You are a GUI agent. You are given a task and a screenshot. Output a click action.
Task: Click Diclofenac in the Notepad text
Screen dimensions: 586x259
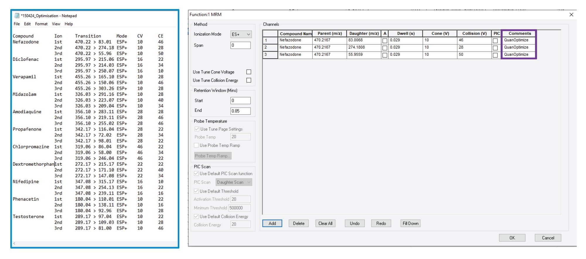point(25,59)
